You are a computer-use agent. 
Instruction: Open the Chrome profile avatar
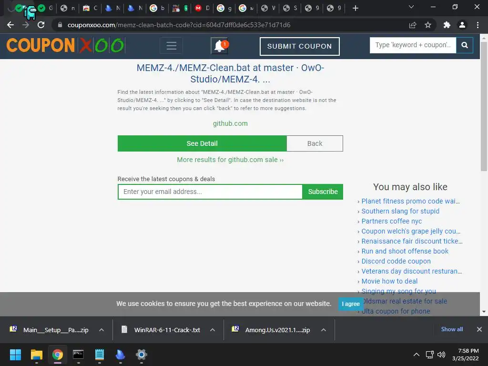(462, 25)
